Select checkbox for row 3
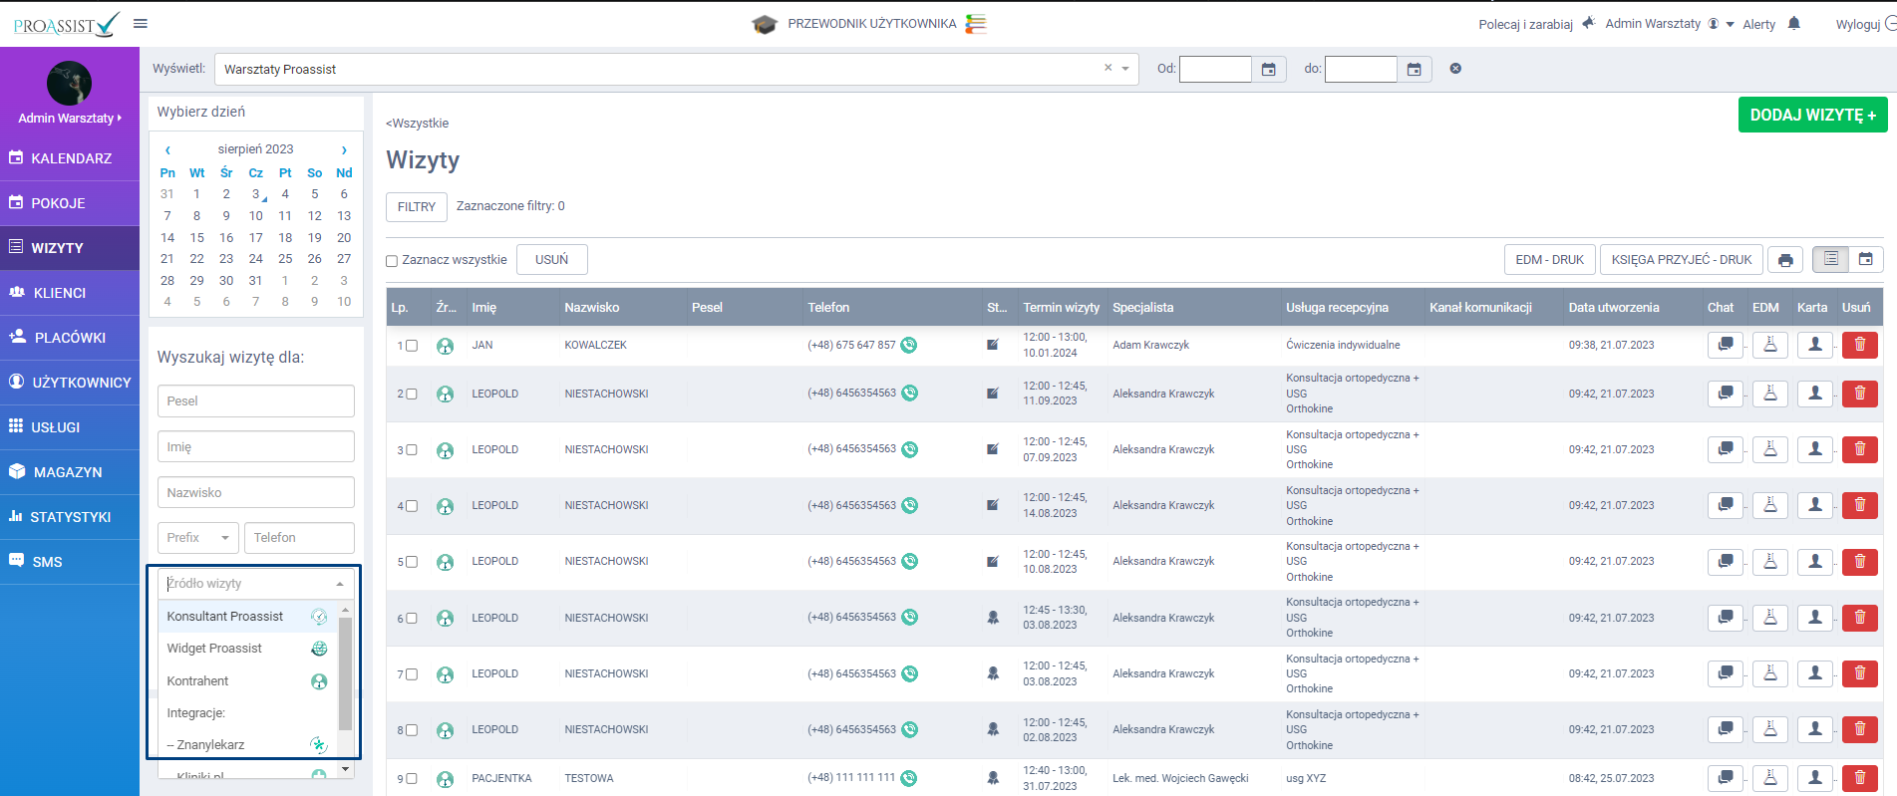Image resolution: width=1897 pixels, height=796 pixels. click(x=411, y=450)
